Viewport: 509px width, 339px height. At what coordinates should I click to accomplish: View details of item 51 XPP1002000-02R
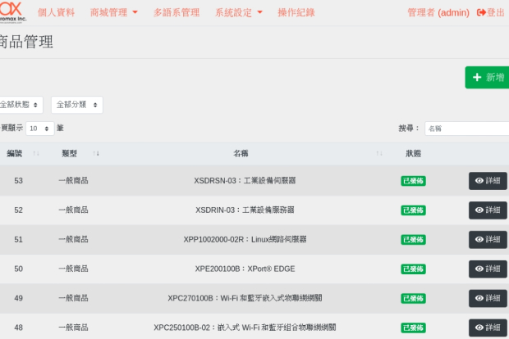click(x=488, y=240)
